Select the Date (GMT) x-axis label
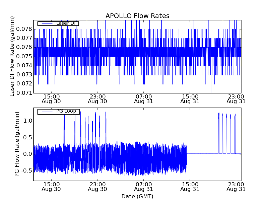Viewport: 268px width, 201px height. [137, 196]
